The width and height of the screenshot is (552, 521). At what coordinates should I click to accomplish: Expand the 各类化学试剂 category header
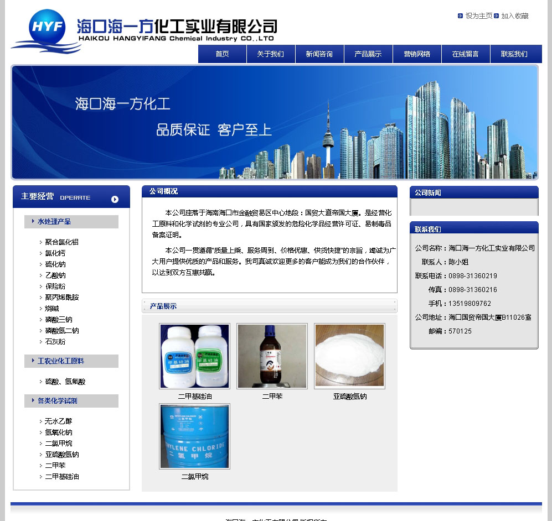click(71, 401)
